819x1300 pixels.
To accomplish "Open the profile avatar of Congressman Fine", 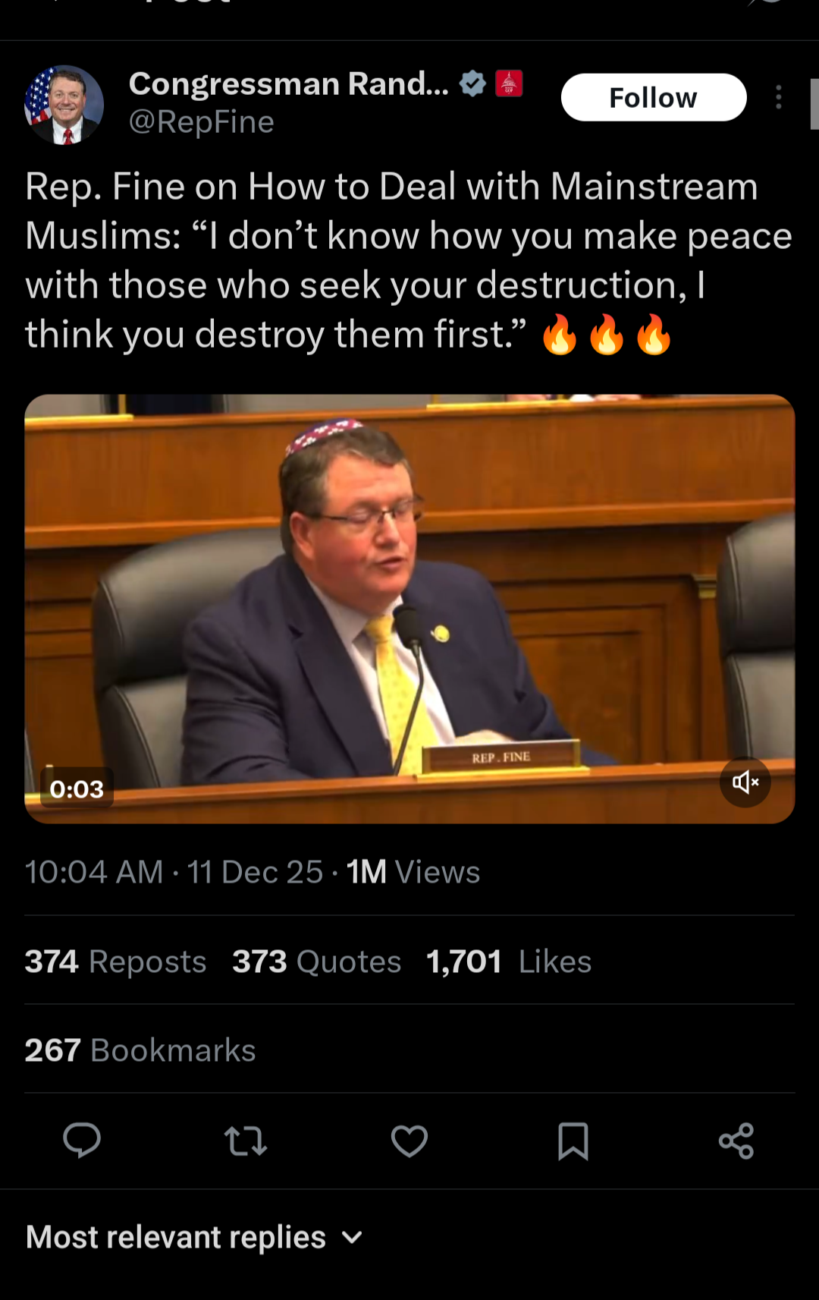I will (x=64, y=105).
